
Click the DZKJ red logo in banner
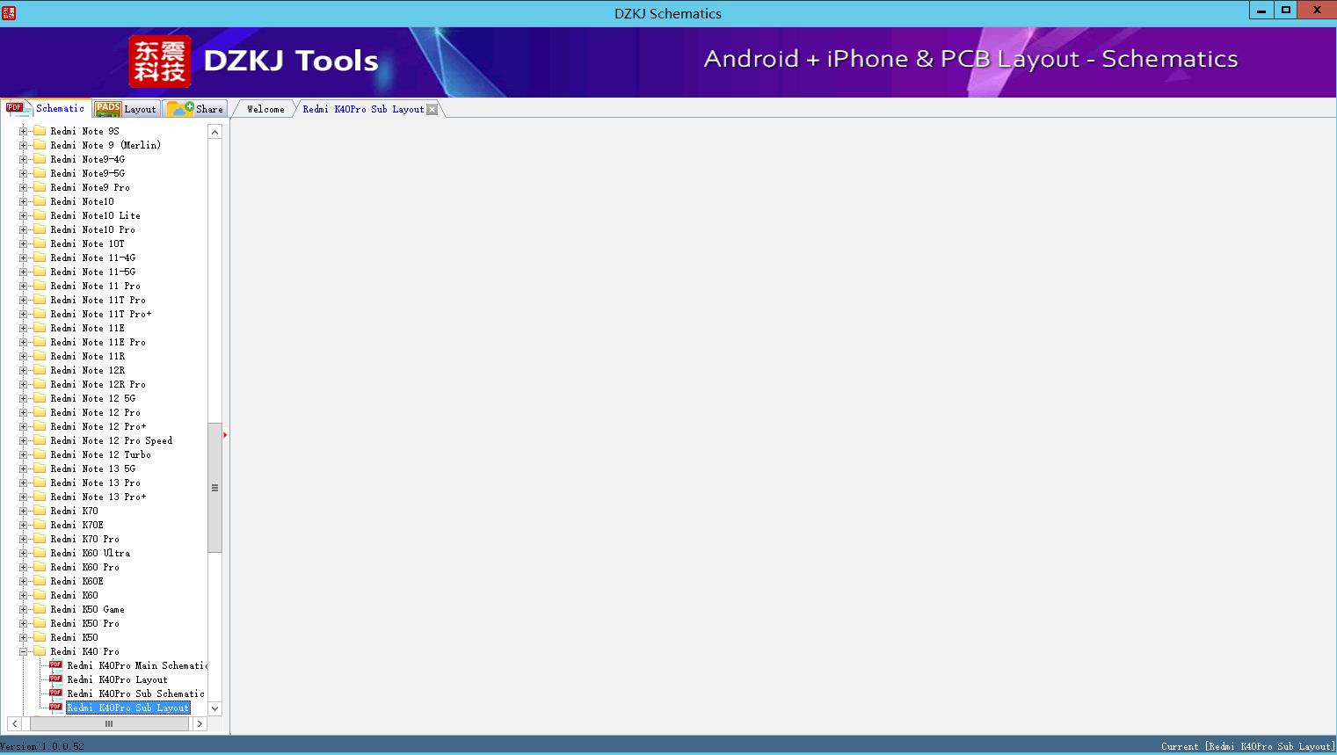pyautogui.click(x=160, y=62)
